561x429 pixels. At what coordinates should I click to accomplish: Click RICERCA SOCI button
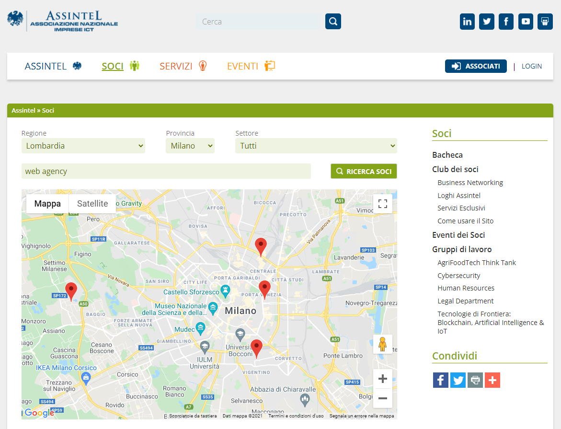[364, 172]
